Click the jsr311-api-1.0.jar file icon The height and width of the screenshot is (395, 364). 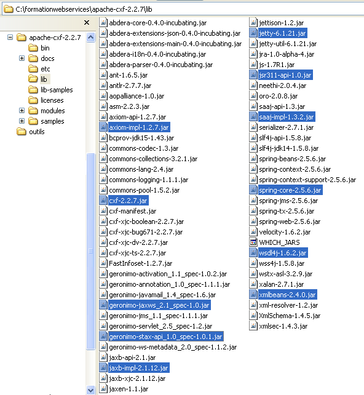[x=253, y=75]
